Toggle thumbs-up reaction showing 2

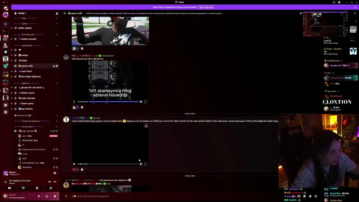tap(75, 107)
